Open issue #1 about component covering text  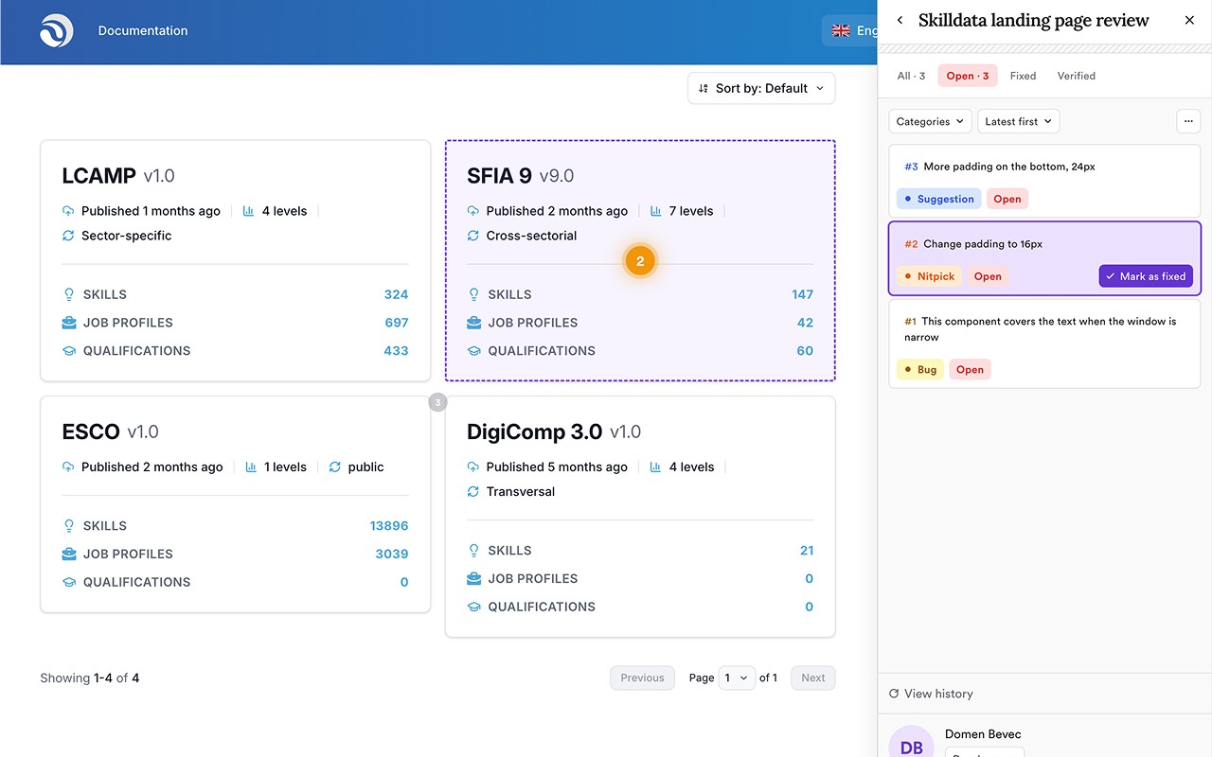pos(1044,344)
